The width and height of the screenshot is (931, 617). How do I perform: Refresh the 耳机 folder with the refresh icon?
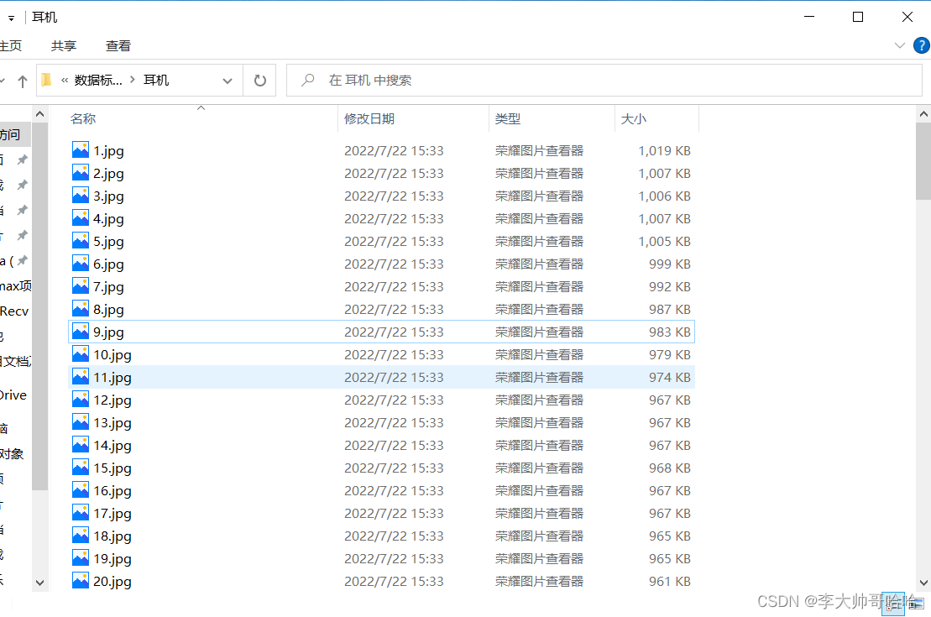coord(260,80)
